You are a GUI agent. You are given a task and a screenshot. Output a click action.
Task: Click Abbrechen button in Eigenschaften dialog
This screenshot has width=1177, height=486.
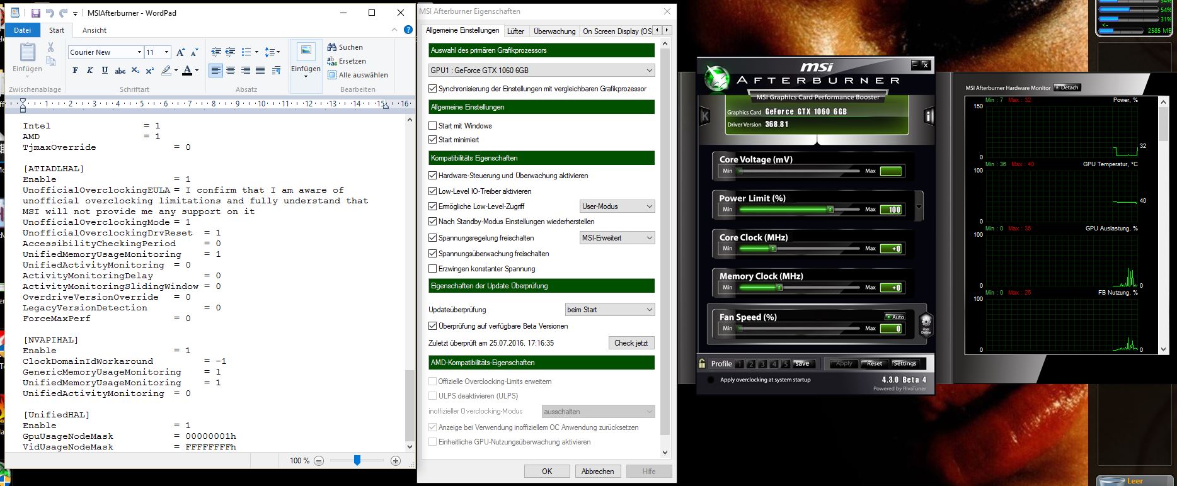pos(598,471)
